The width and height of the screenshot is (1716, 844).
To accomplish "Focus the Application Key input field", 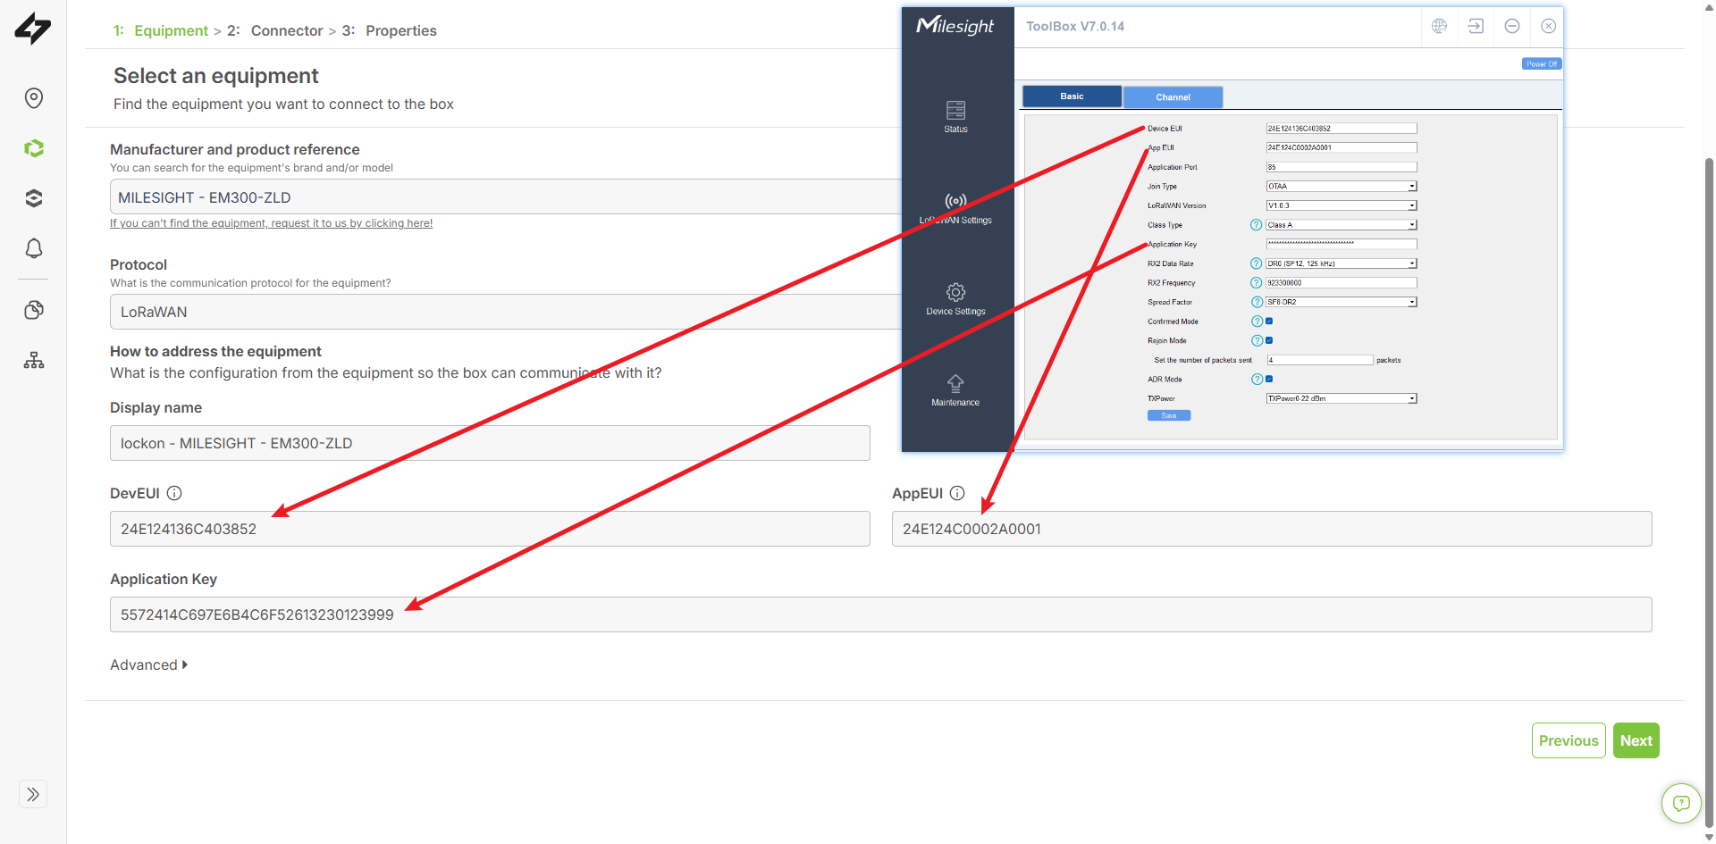I will pyautogui.click(x=881, y=614).
